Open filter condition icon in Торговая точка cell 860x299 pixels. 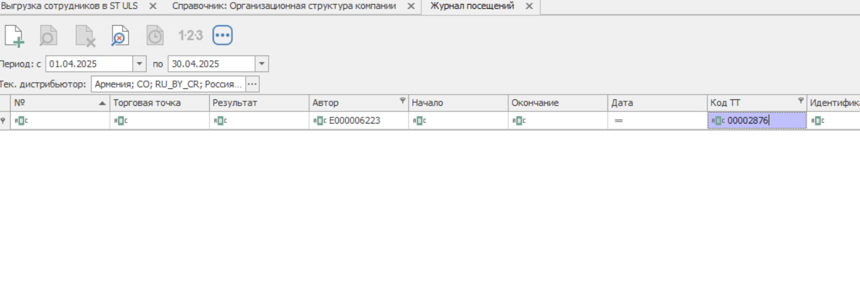point(121,121)
